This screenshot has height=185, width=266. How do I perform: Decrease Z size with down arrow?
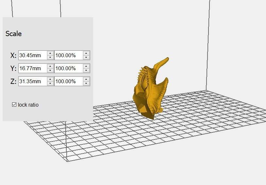50,83
